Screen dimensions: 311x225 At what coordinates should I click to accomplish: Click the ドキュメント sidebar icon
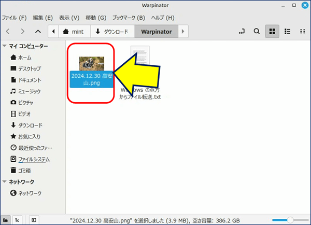13,80
